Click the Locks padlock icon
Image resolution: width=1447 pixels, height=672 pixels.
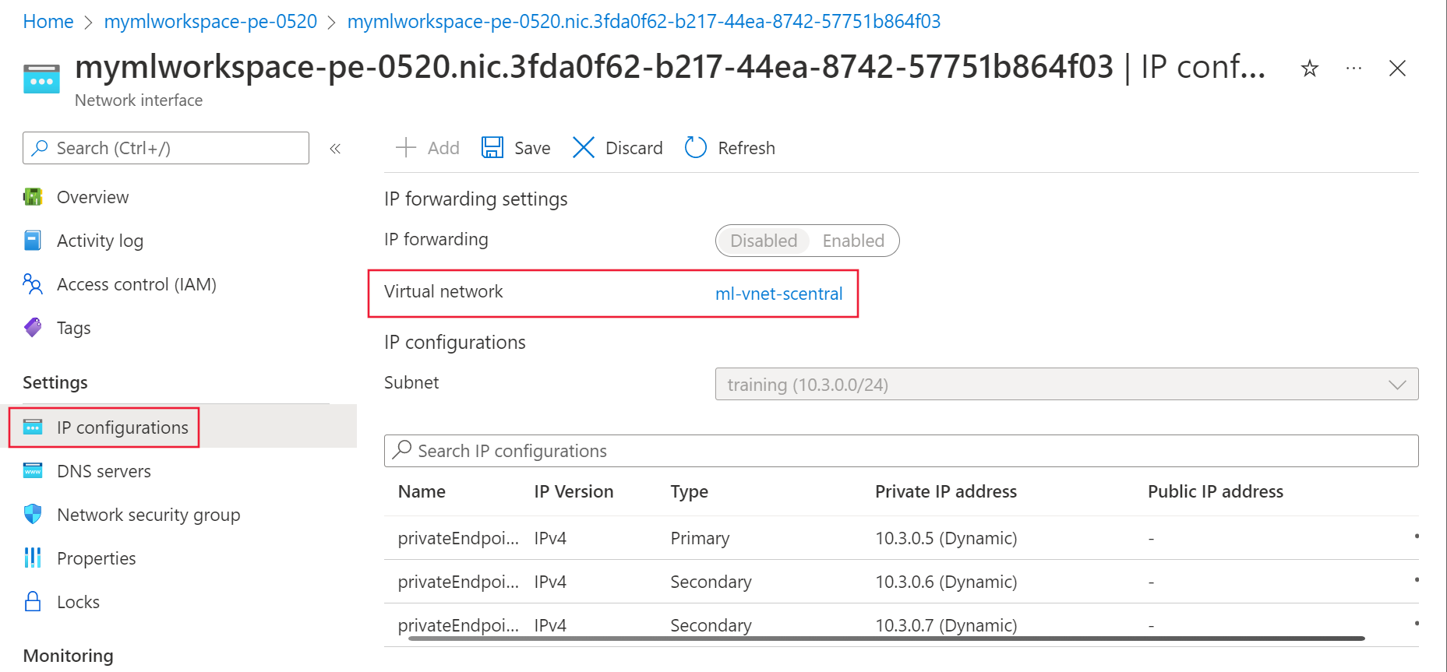pyautogui.click(x=33, y=602)
